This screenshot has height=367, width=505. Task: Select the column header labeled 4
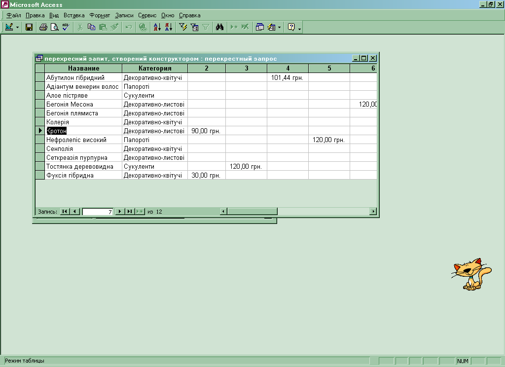click(x=288, y=68)
